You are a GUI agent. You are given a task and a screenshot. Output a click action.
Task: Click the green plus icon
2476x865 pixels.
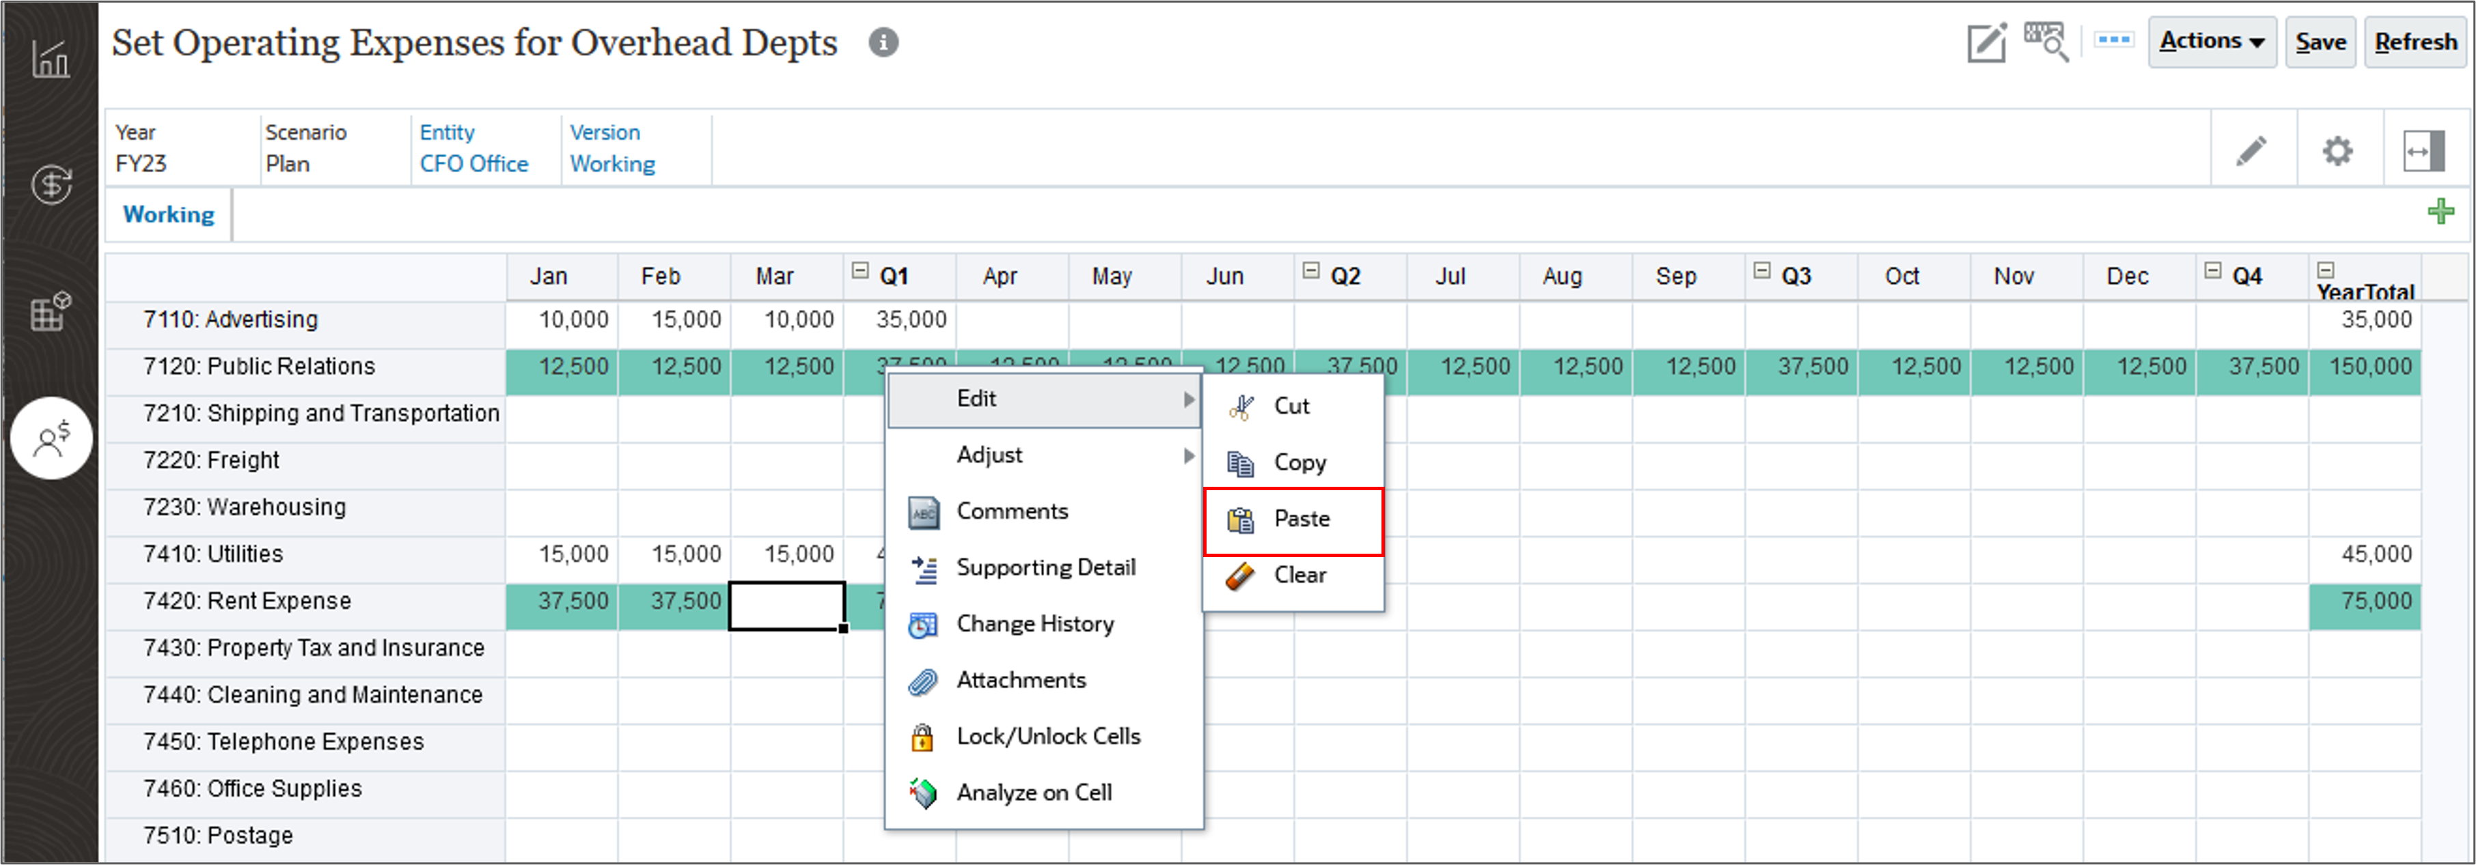(x=2440, y=211)
